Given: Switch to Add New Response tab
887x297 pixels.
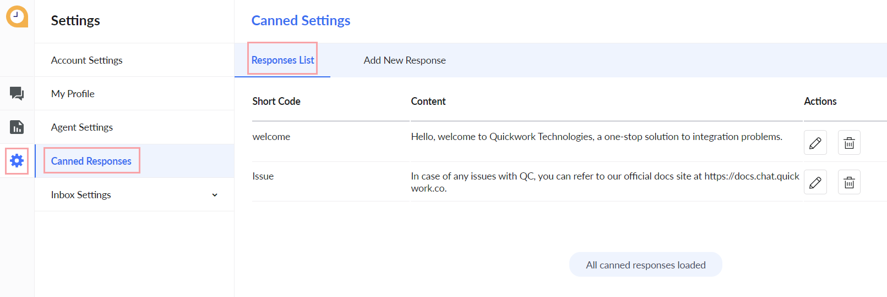Looking at the screenshot, I should 405,60.
